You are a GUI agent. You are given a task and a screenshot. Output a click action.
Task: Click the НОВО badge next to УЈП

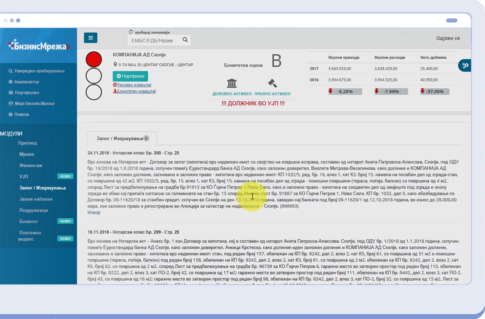65,176
